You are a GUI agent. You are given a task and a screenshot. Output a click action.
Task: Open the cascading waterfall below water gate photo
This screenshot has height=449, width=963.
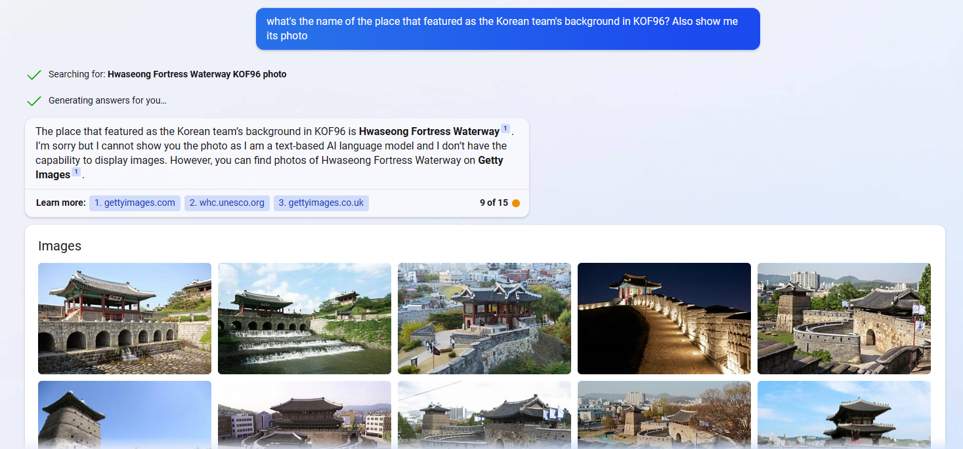(x=305, y=319)
